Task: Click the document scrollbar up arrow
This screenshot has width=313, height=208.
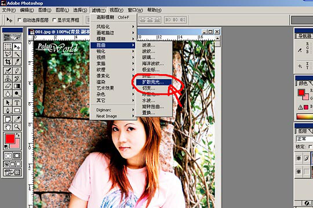Action: coord(217,38)
